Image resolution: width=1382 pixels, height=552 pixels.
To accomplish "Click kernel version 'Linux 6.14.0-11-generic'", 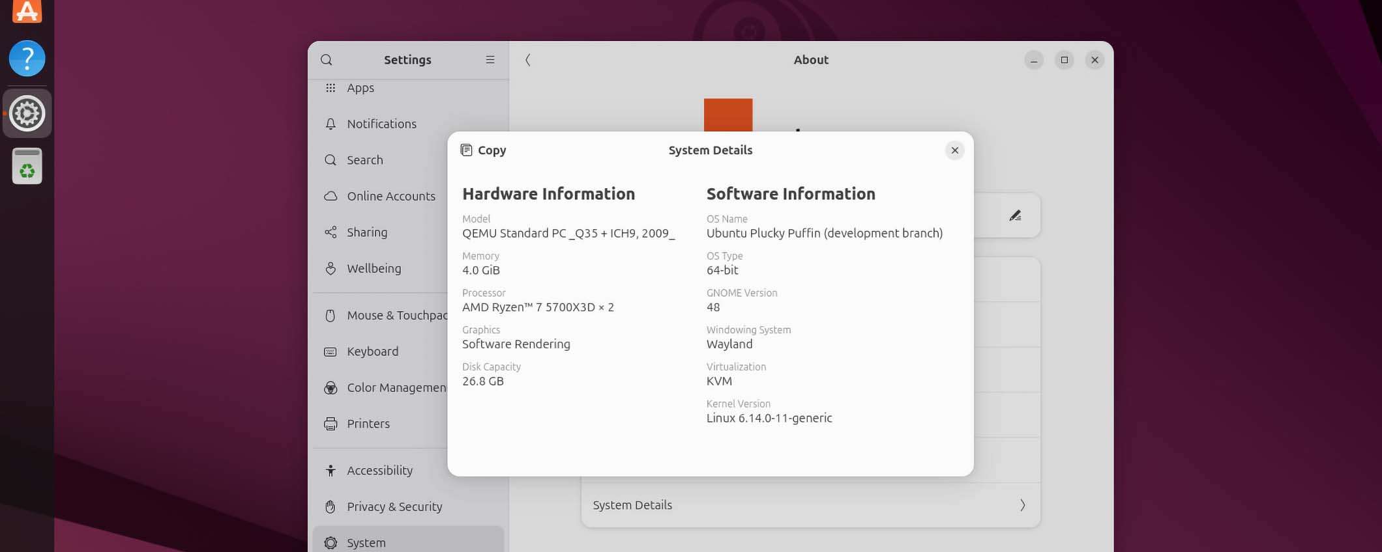I will tap(769, 419).
